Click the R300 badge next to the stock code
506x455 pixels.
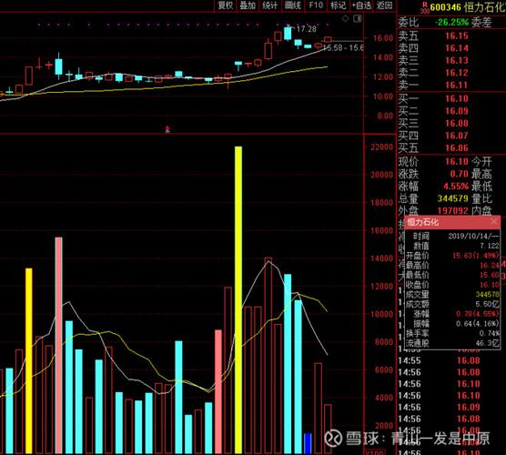[x=425, y=7]
